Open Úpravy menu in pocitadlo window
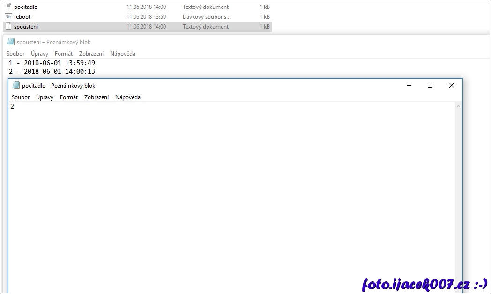Screen dimensions: 491x294 [45, 97]
